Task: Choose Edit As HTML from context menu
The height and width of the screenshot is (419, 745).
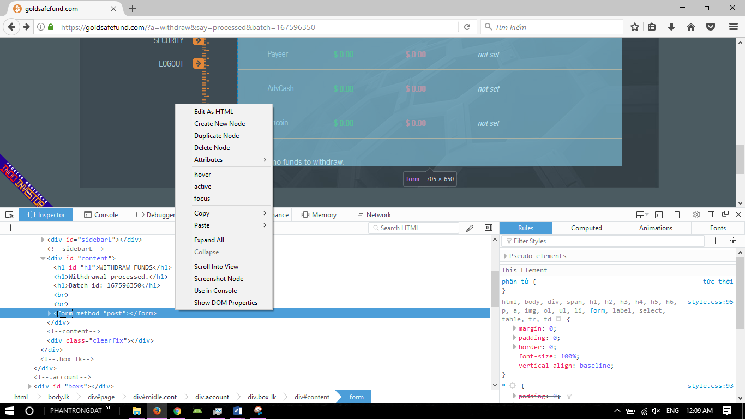Action: tap(213, 112)
